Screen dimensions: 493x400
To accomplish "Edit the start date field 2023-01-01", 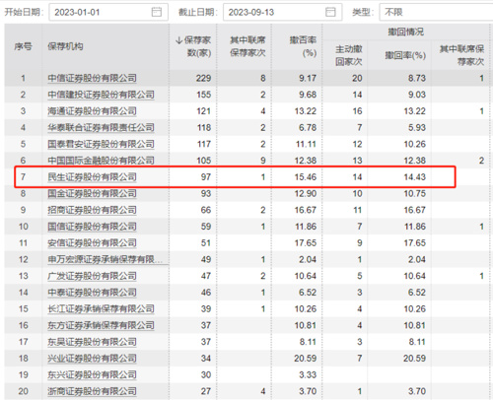I will [x=108, y=12].
